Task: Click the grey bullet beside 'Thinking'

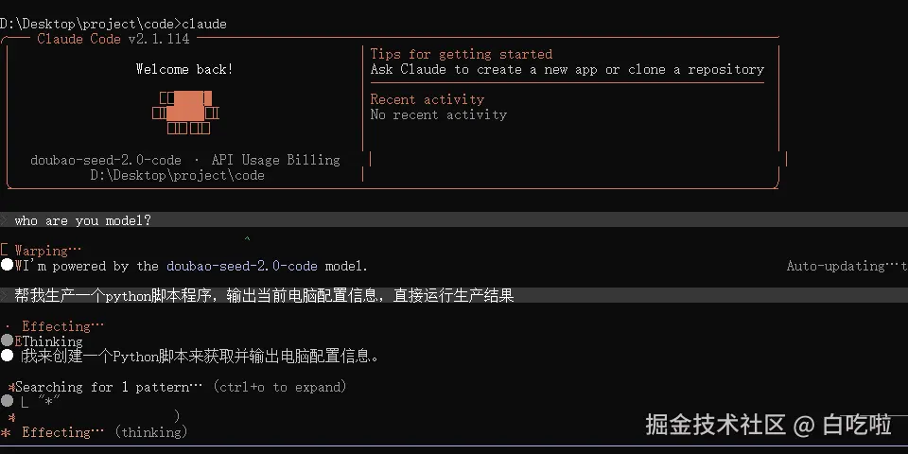Action: point(7,340)
